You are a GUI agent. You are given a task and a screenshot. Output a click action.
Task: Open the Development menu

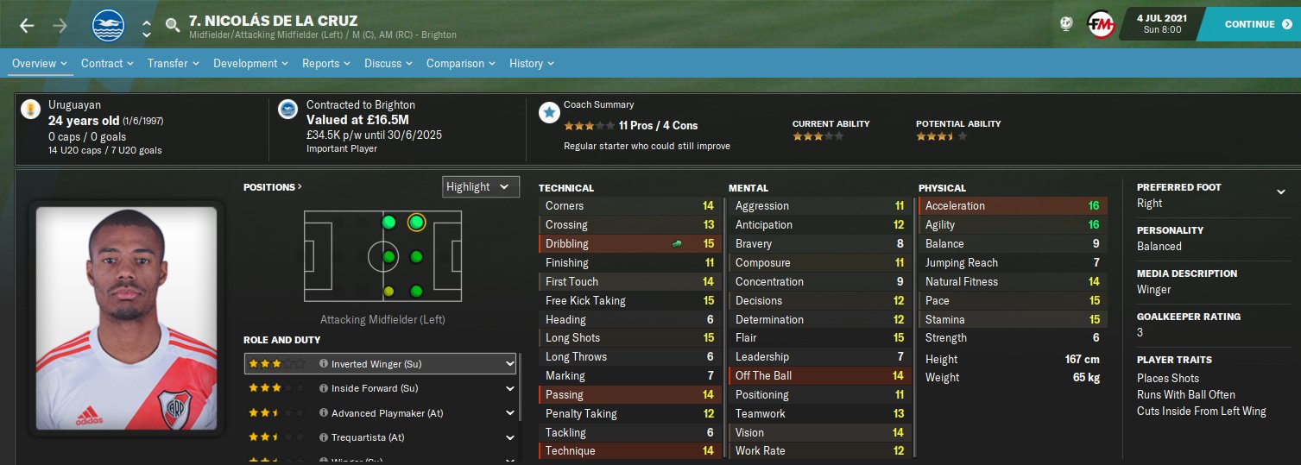250,63
